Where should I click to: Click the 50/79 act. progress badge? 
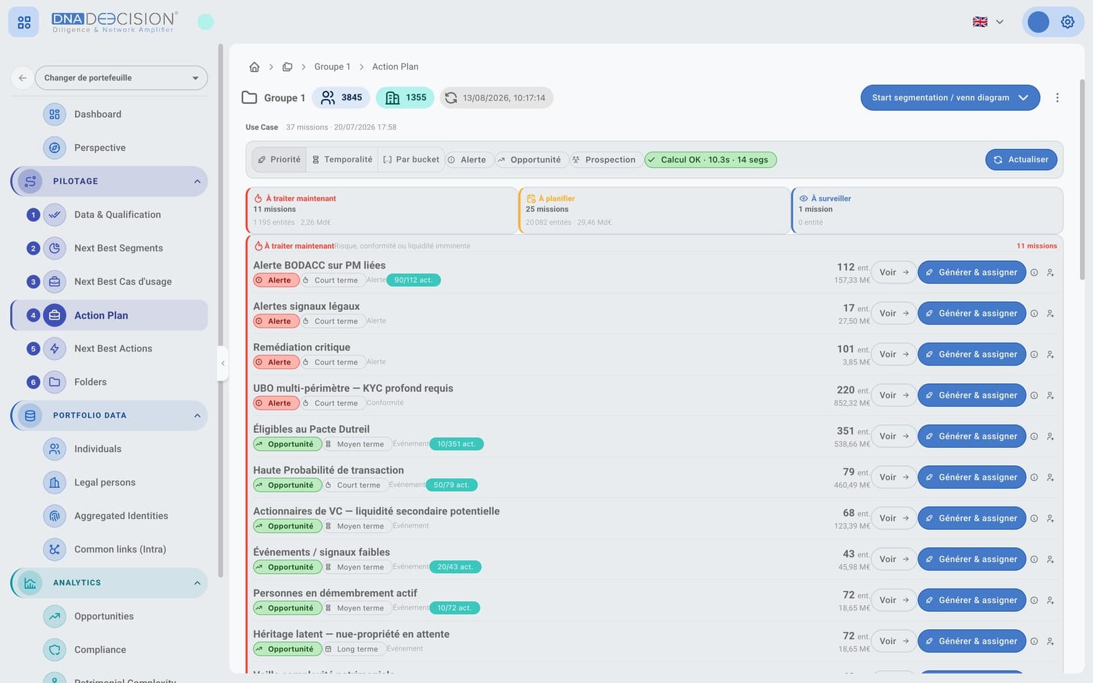pyautogui.click(x=452, y=485)
